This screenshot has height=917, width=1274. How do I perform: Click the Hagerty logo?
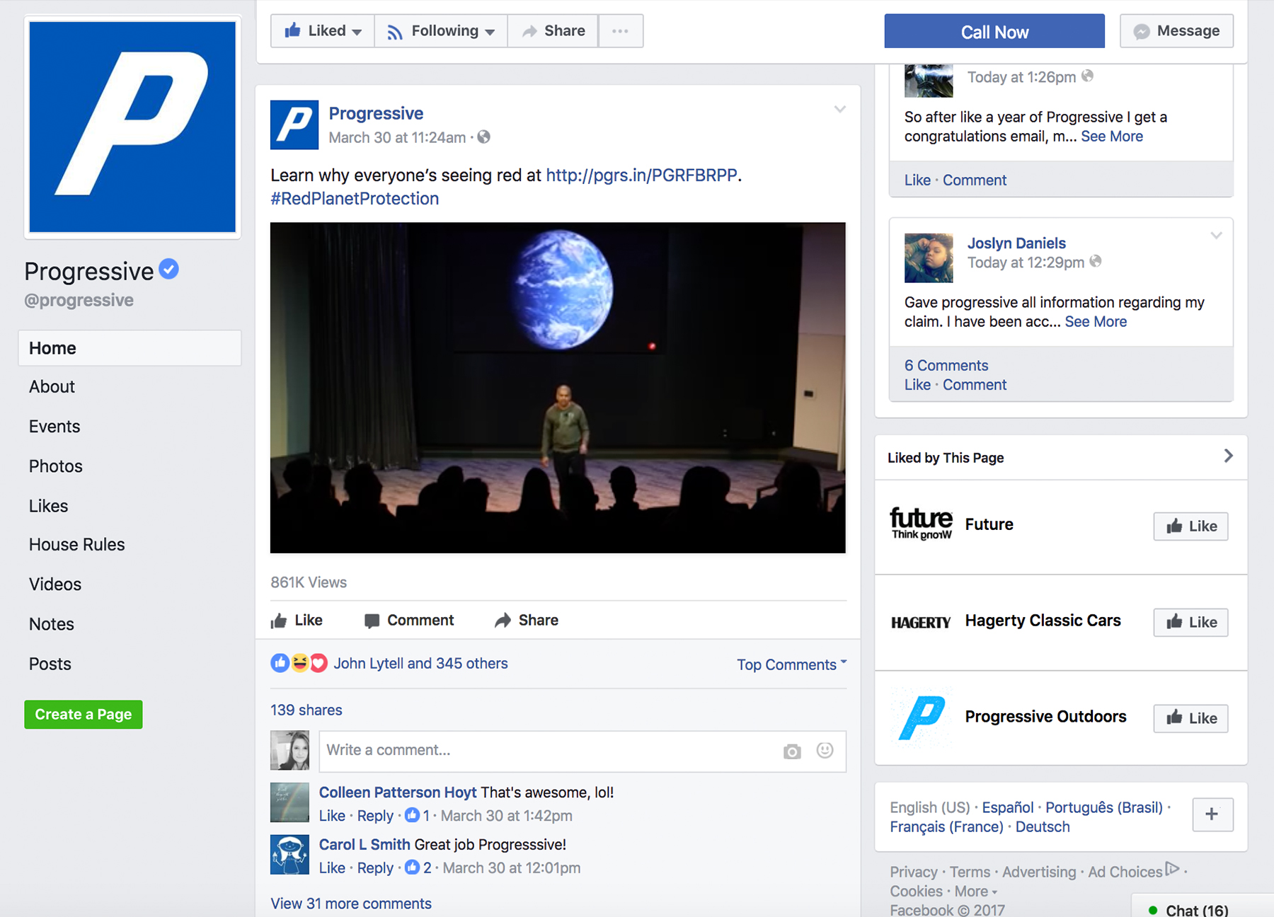click(x=921, y=623)
